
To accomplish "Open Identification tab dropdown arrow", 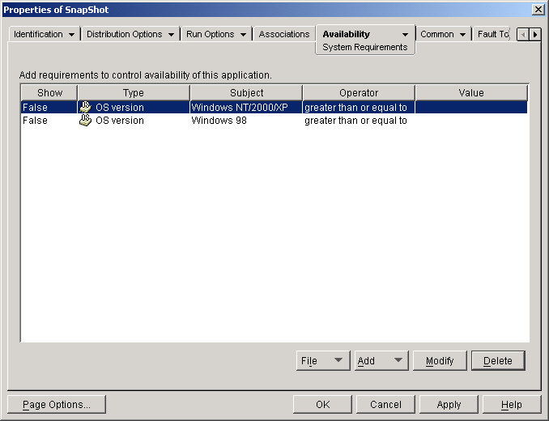I will 71,35.
